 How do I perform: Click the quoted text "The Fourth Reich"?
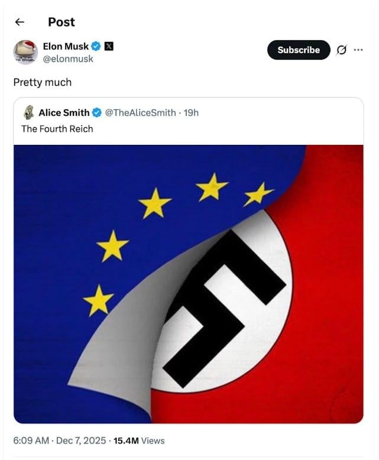[57, 128]
